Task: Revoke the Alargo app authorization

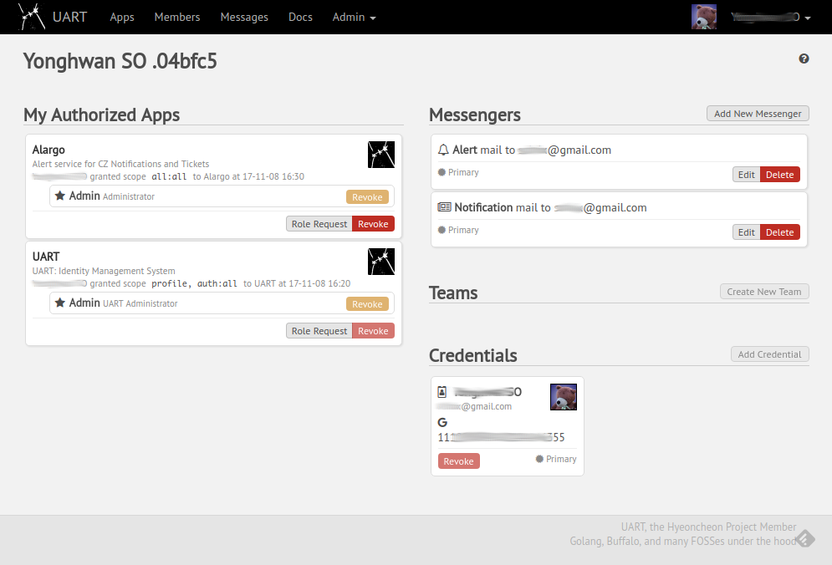Action: tap(373, 224)
